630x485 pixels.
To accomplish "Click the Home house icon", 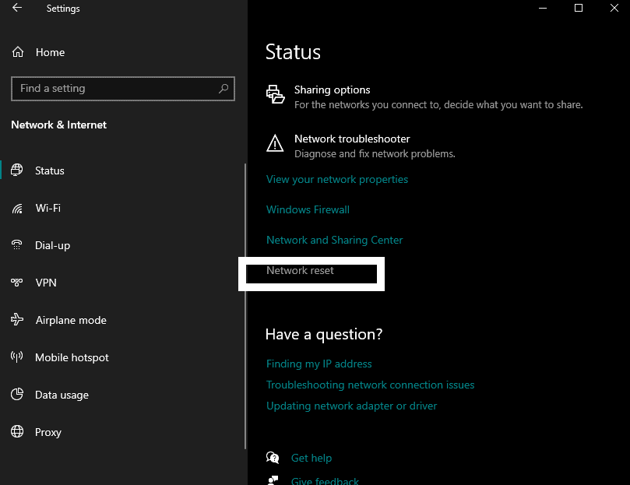I will (x=18, y=52).
